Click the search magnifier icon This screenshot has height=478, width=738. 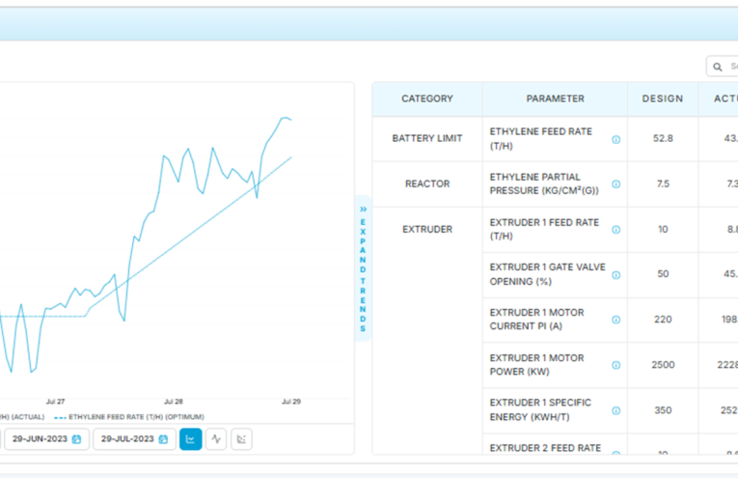[718, 67]
